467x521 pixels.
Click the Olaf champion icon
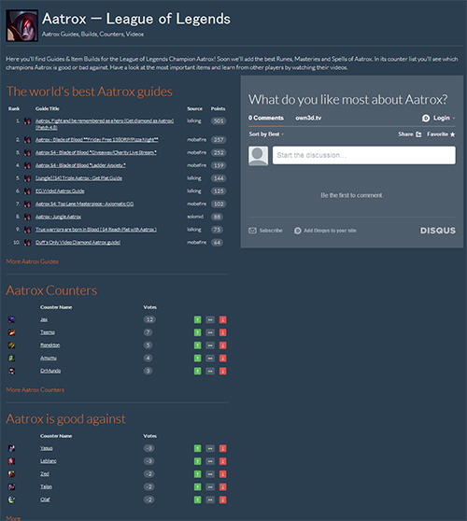pyautogui.click(x=11, y=500)
